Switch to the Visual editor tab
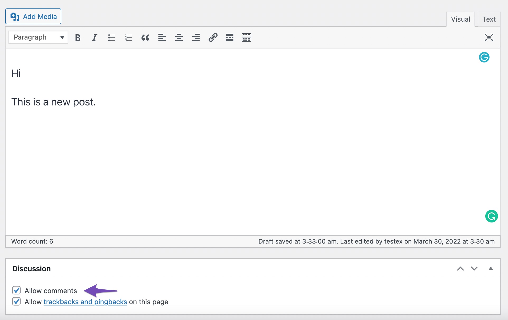Image resolution: width=508 pixels, height=320 pixels. pyautogui.click(x=460, y=19)
